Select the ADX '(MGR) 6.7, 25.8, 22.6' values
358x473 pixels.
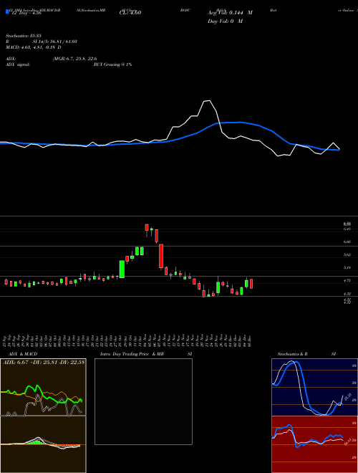[x=74, y=59]
